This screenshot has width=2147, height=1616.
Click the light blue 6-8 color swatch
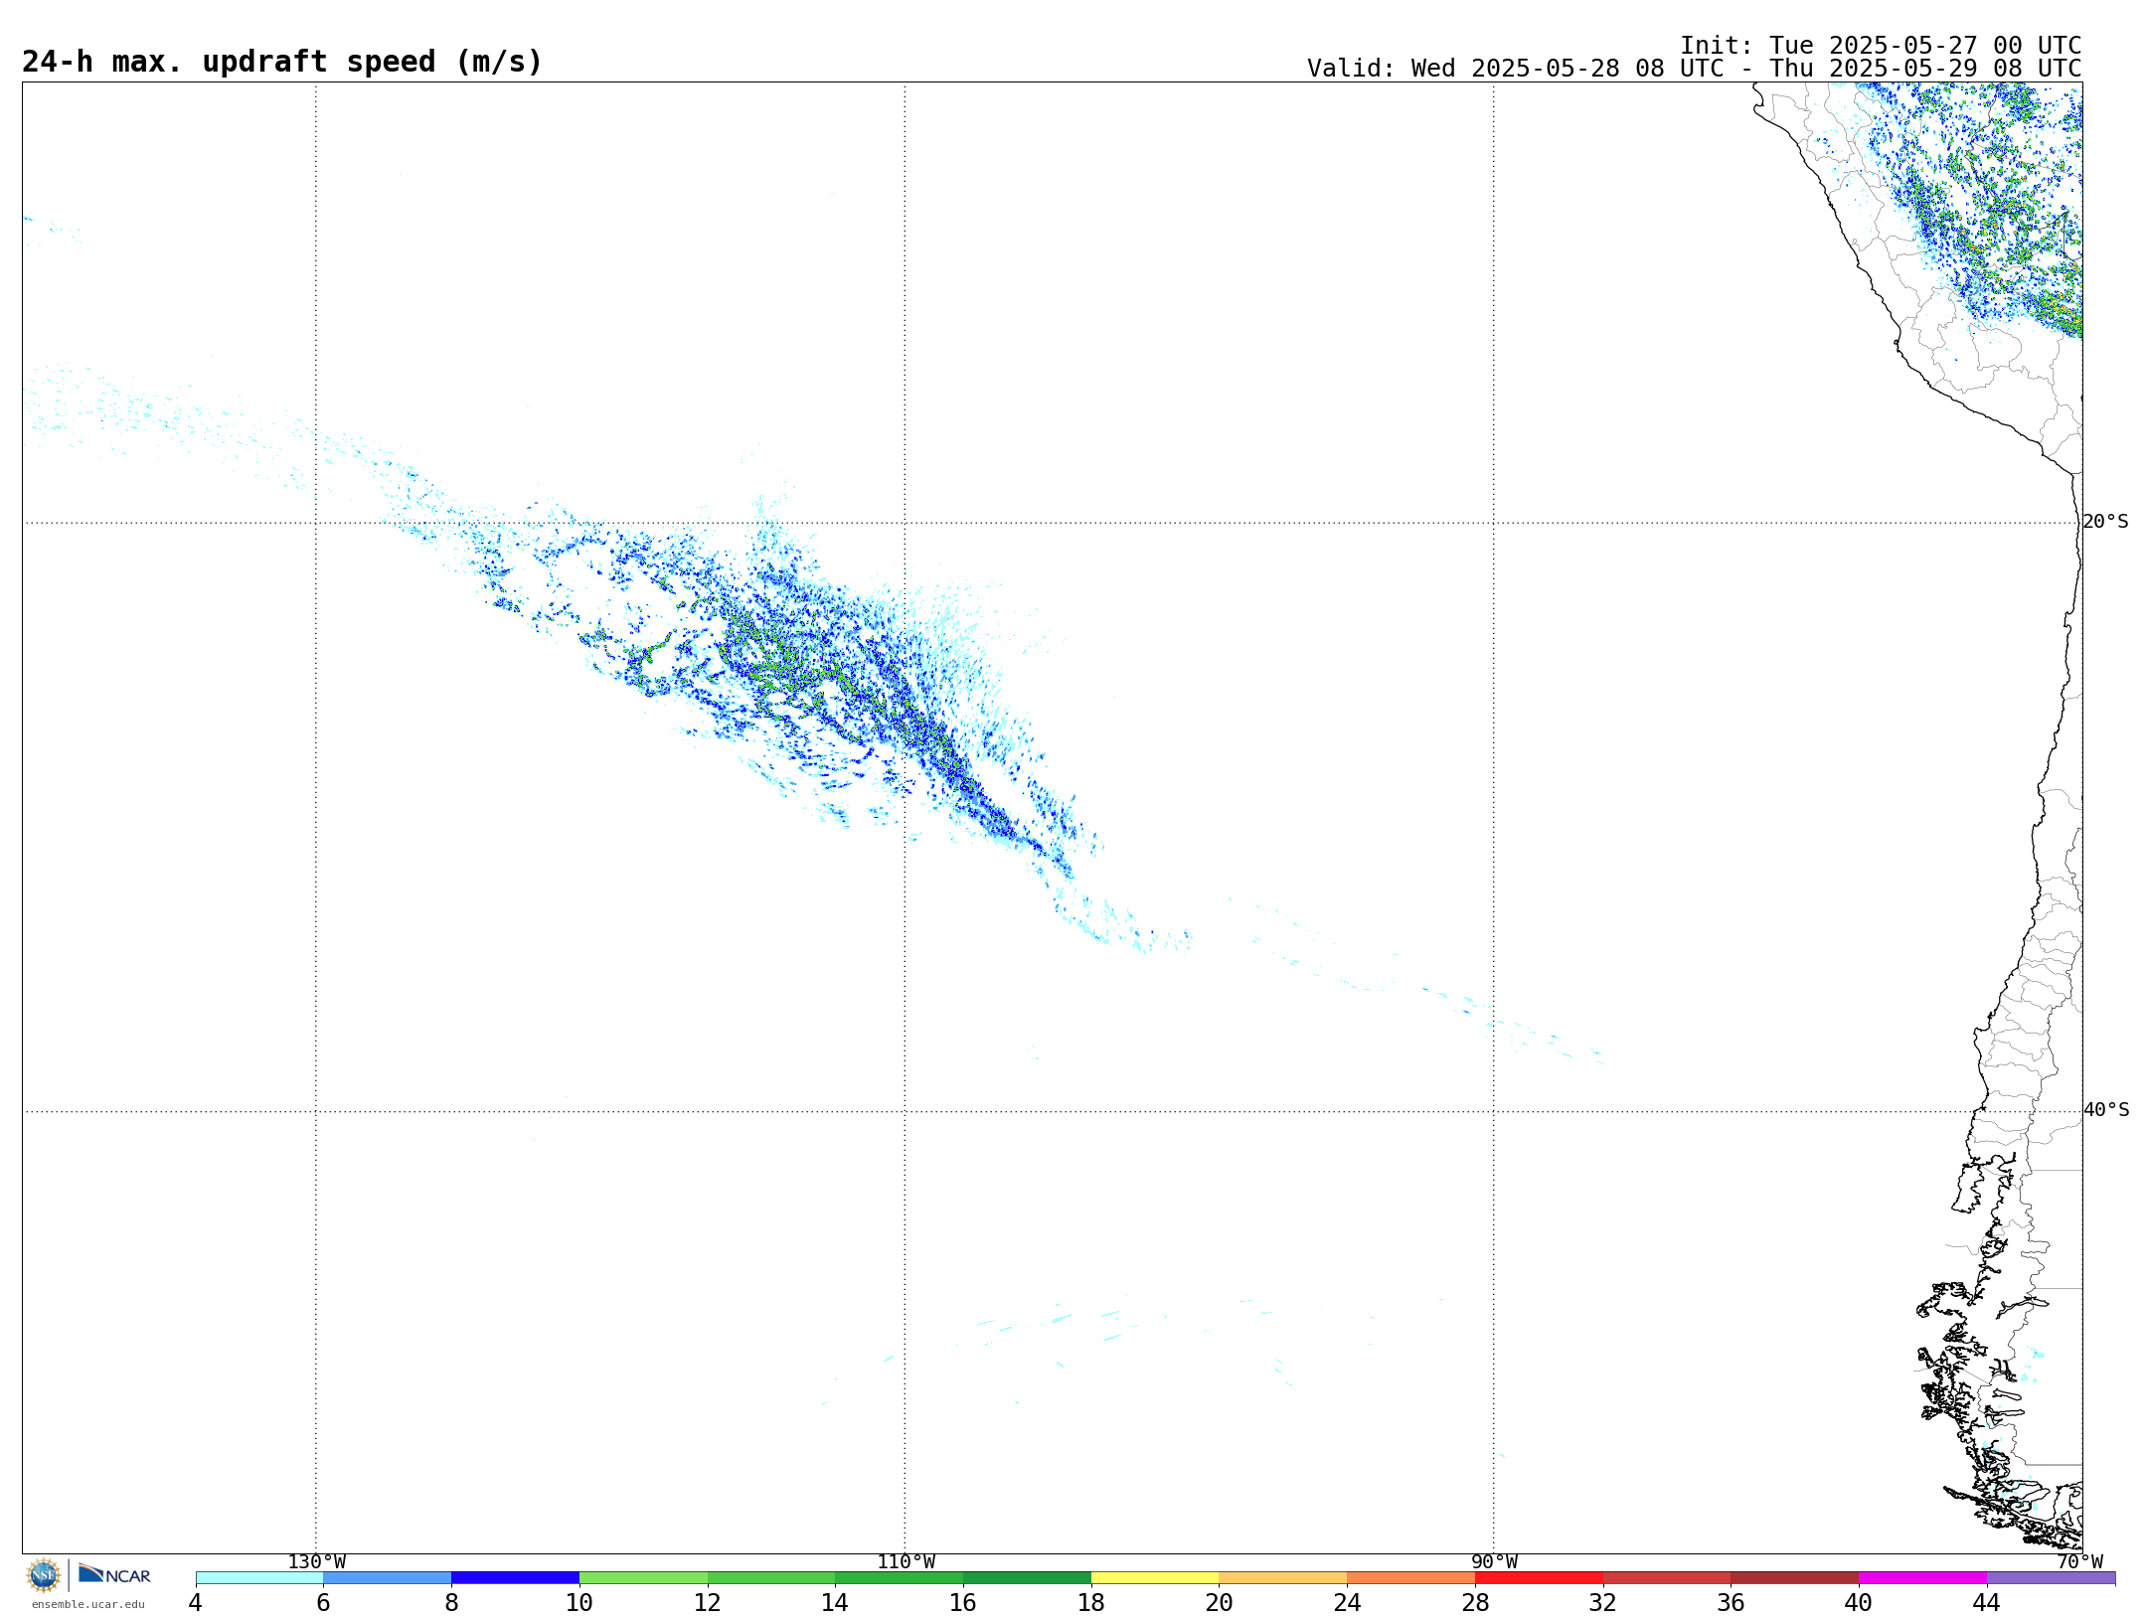point(387,1578)
